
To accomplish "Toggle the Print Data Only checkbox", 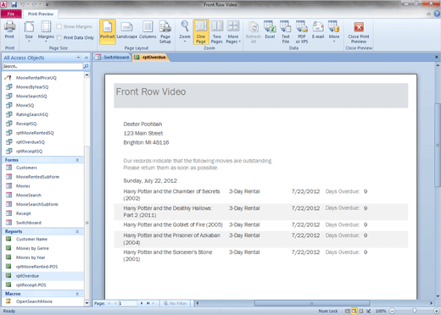I will [x=59, y=37].
